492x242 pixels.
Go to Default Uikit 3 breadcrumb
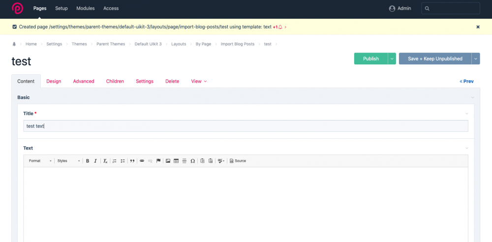point(148,44)
